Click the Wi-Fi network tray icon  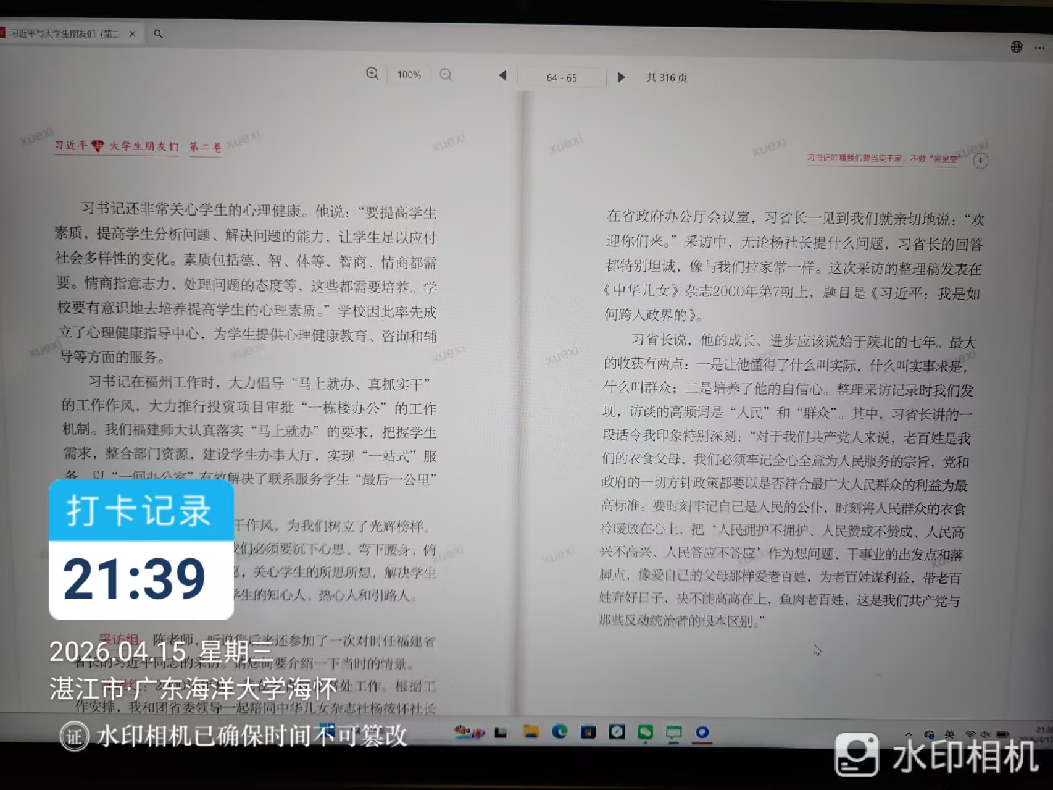[971, 734]
